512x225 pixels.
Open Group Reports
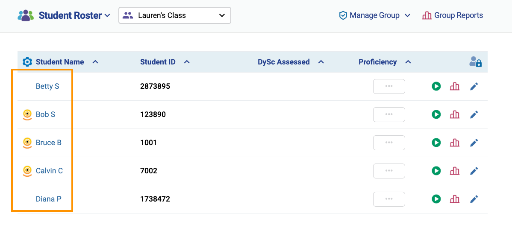pos(453,15)
